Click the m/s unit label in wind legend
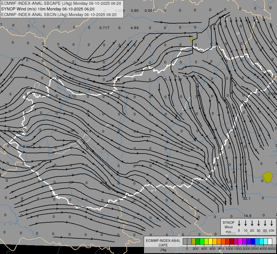The width and height of the screenshot is (277, 254). 228,232
